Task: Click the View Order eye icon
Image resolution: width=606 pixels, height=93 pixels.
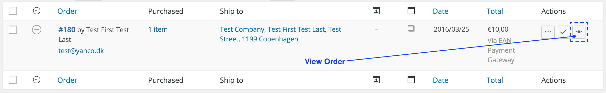Action: click(579, 32)
